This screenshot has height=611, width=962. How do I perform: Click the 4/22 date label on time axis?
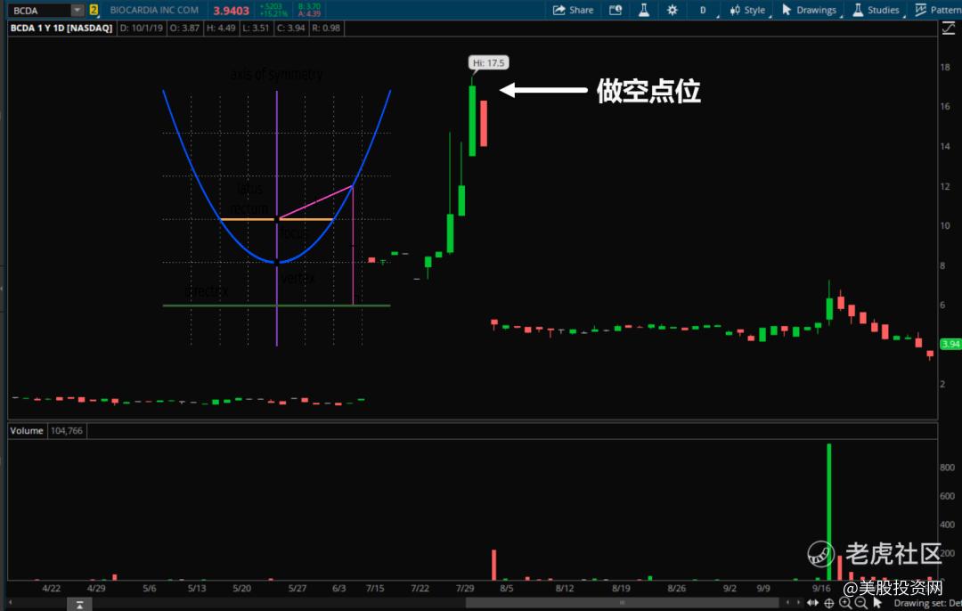tap(51, 589)
